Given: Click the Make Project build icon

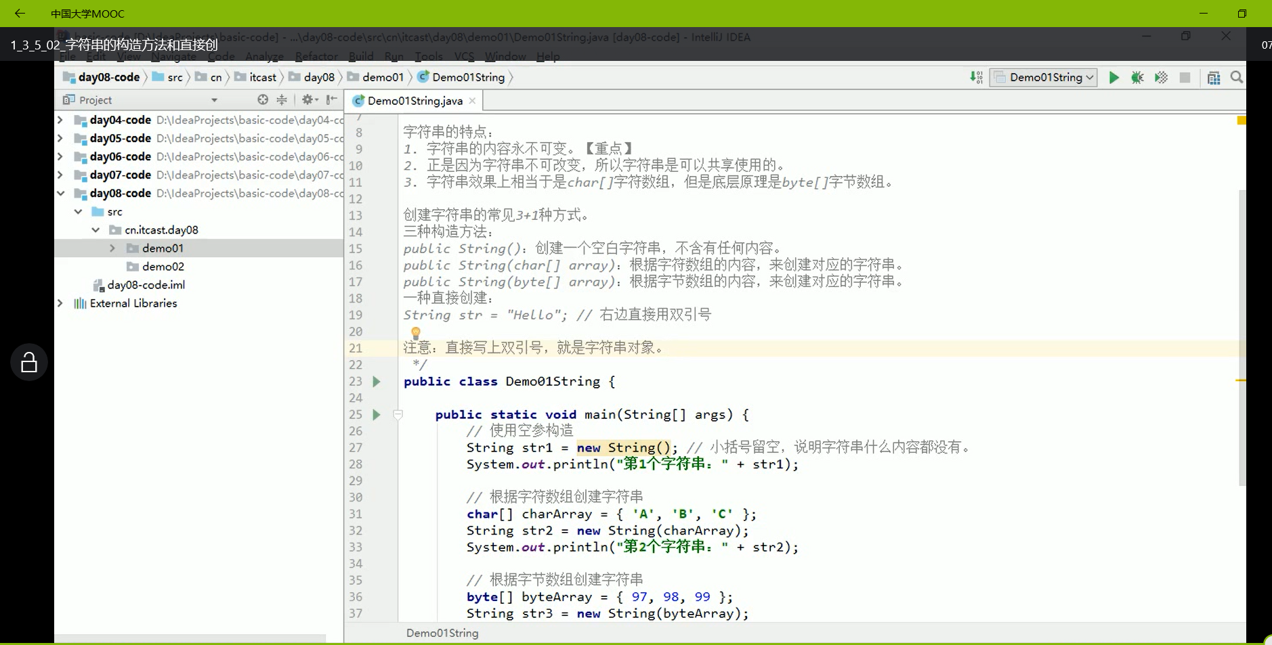Looking at the screenshot, I should click(x=976, y=77).
